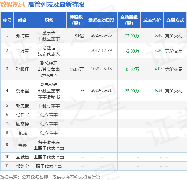Click the name 顾奋玲
Viewport: 187px width, 180px height.
22,124
